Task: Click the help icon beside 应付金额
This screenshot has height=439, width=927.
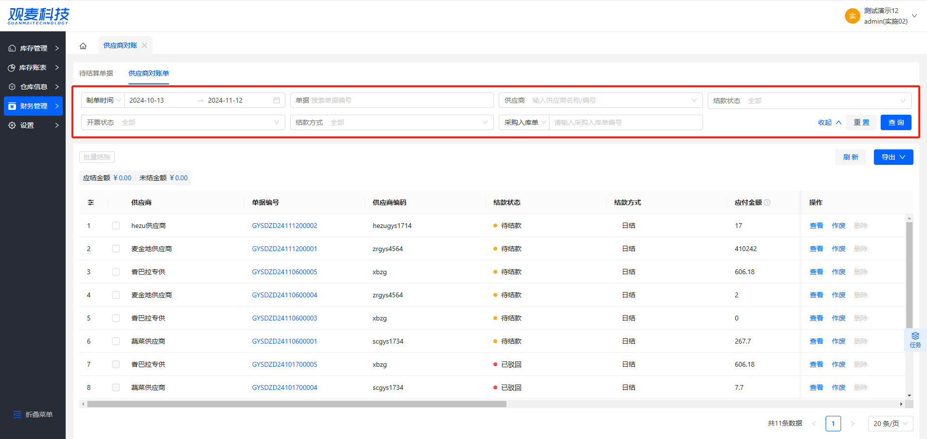Action: 768,202
